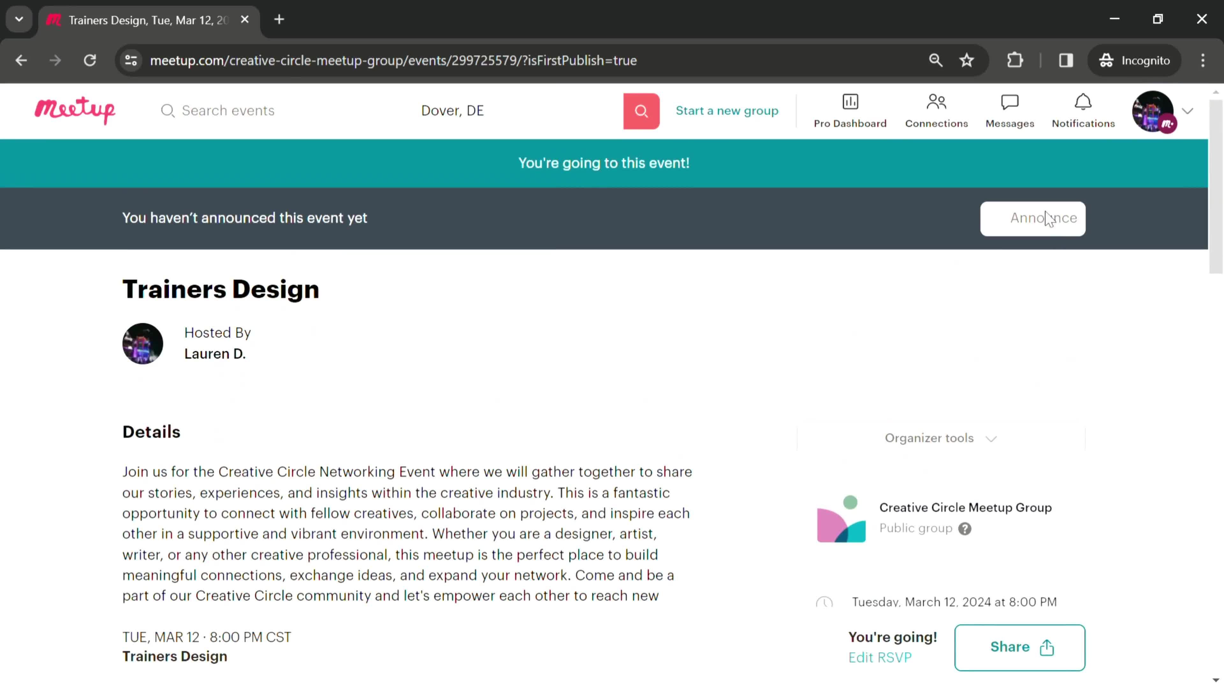Screen dimensions: 1224x688
Task: Expand the user account dropdown arrow
Action: (x=1189, y=110)
